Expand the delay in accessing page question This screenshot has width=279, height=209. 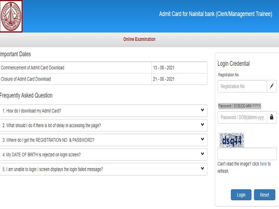pos(104,125)
